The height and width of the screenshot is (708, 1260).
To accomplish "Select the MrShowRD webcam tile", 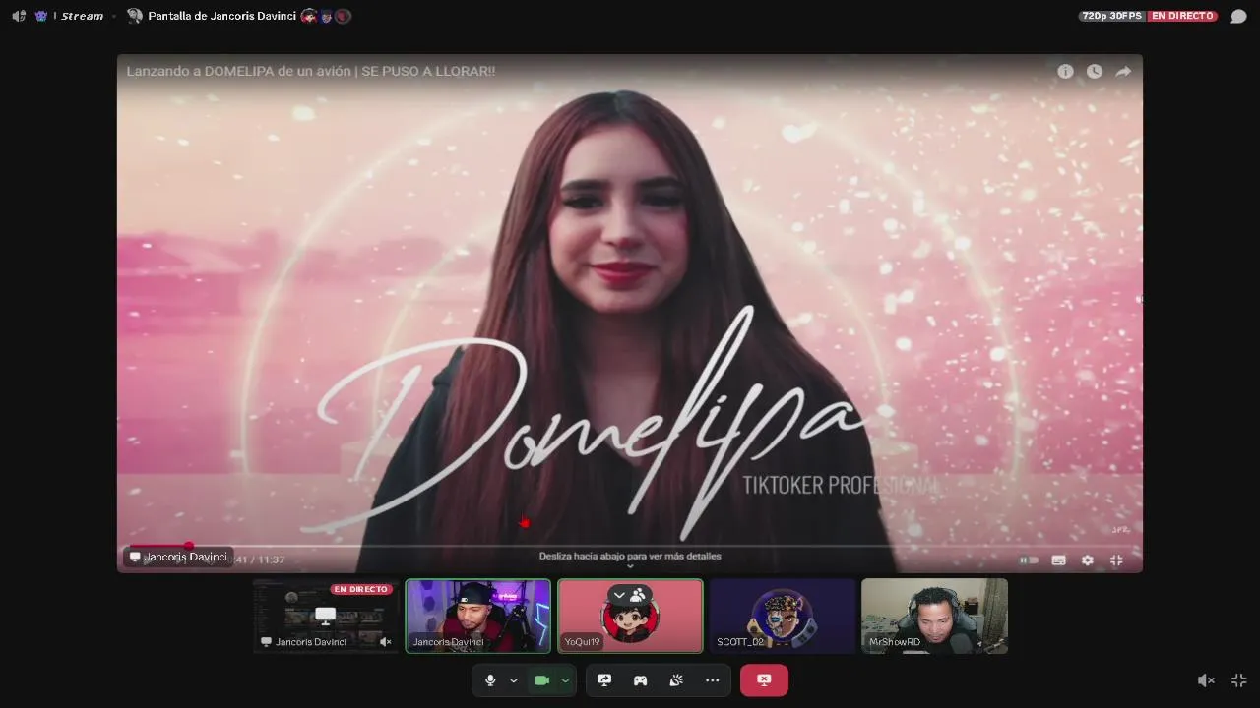I will 934,616.
